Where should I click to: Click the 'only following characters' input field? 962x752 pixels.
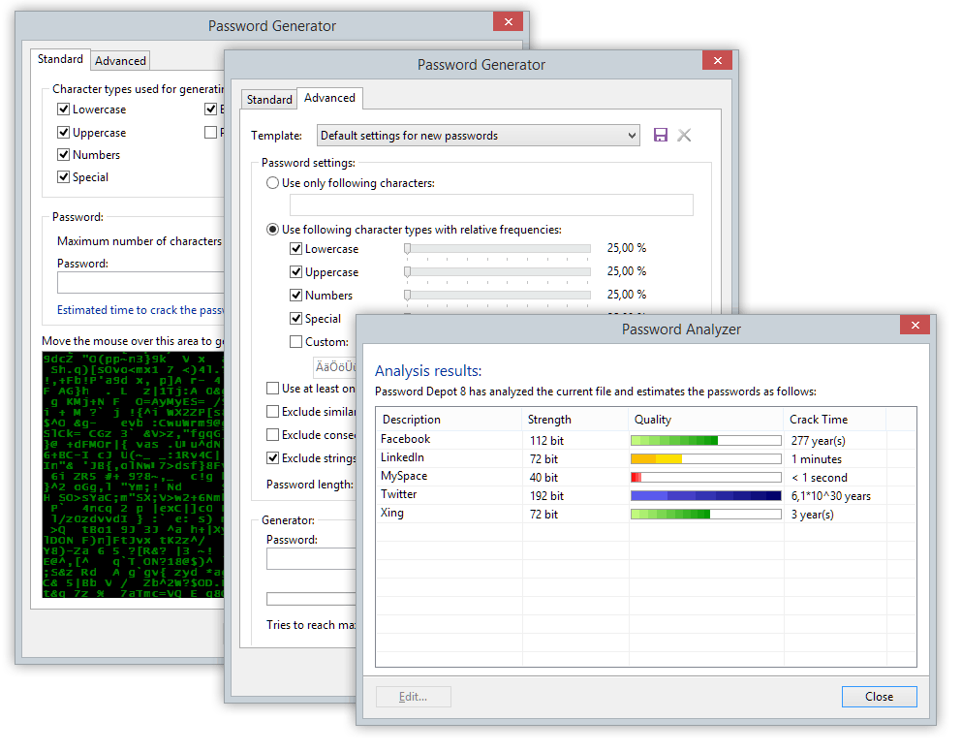(491, 205)
